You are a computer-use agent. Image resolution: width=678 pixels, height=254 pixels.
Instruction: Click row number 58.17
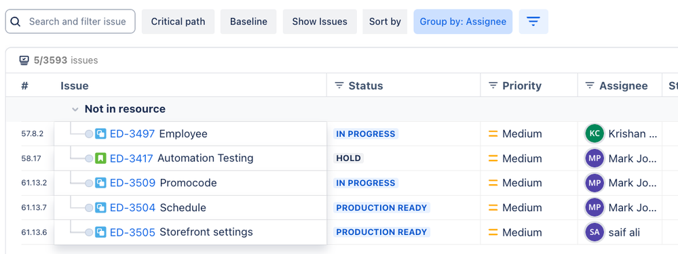31,158
